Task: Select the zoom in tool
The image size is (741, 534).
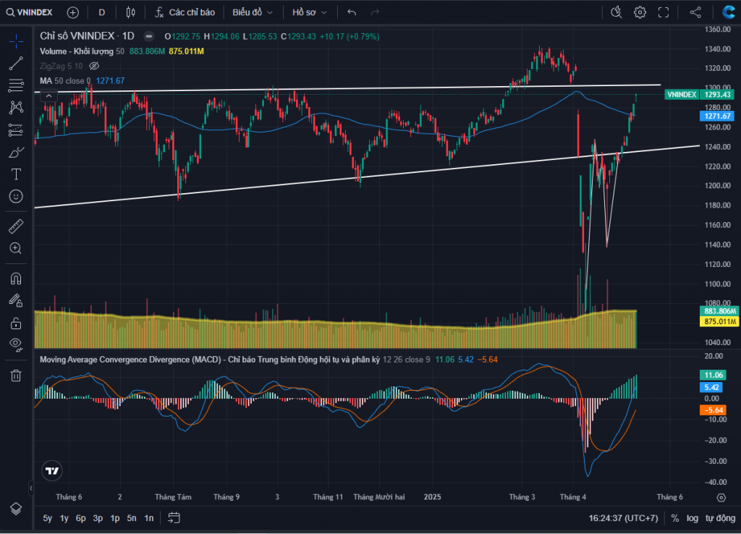Action: 16,248
